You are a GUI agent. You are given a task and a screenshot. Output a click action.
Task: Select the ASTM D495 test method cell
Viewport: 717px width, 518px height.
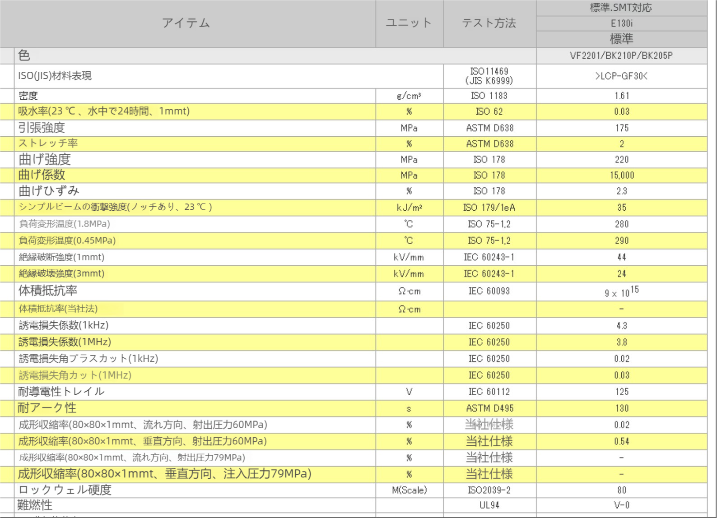[x=489, y=408]
